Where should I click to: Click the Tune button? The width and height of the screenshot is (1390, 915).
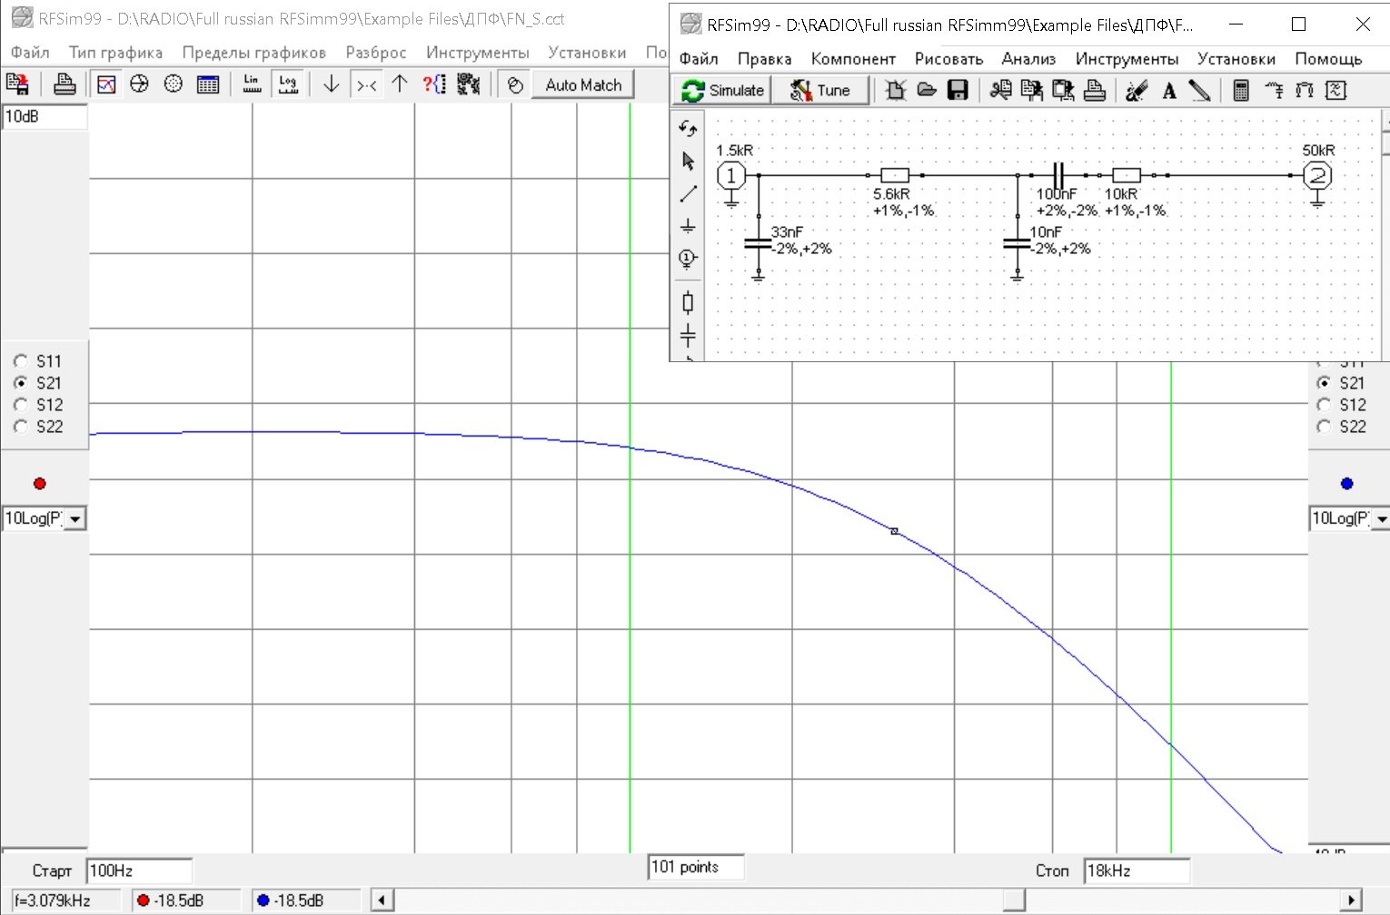(x=821, y=91)
